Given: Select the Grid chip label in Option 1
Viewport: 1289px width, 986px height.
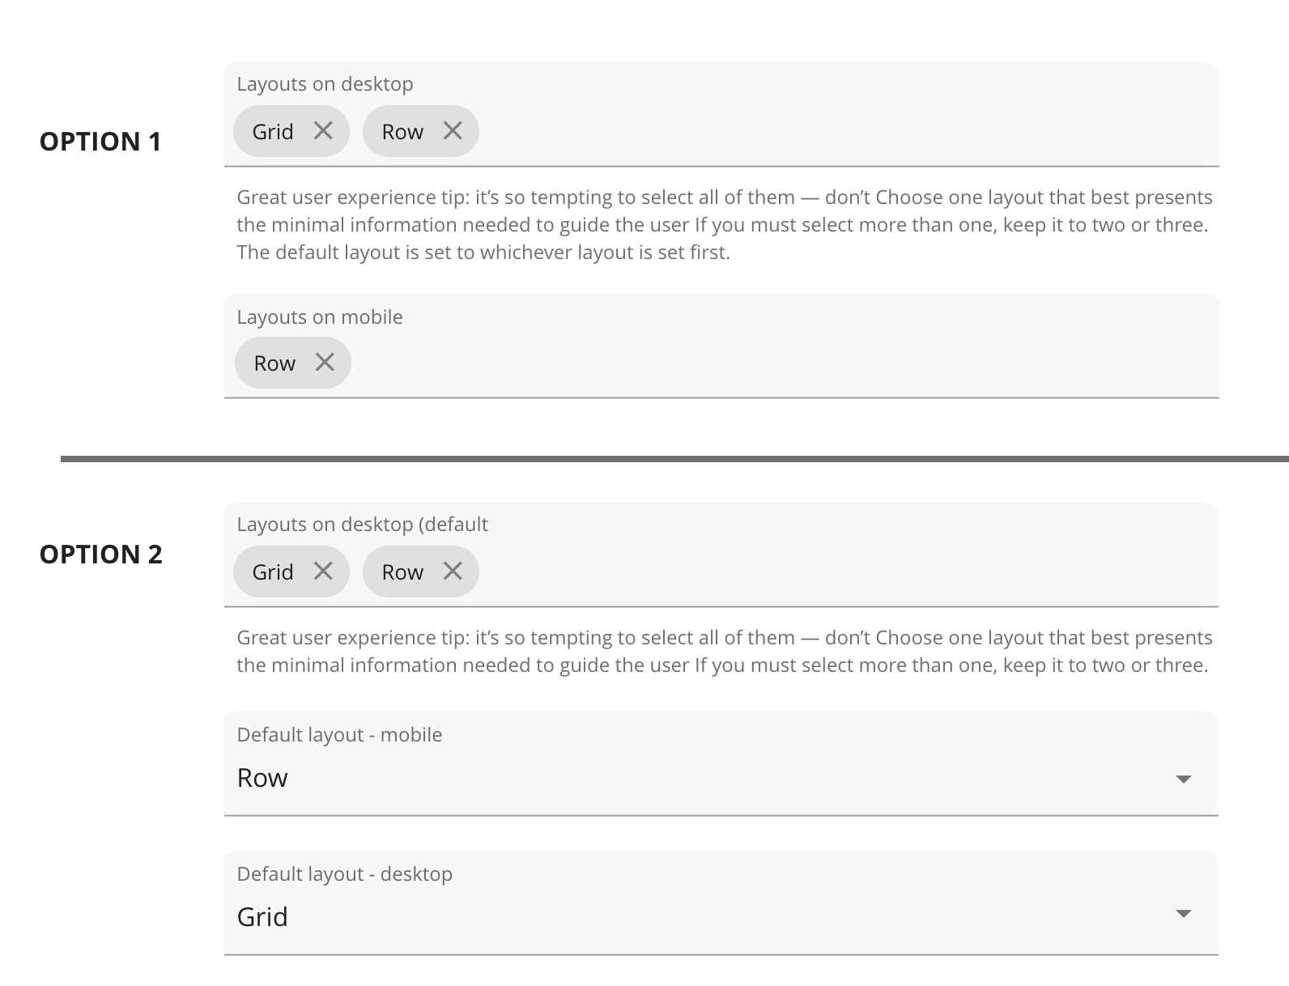Looking at the screenshot, I should click(x=273, y=132).
